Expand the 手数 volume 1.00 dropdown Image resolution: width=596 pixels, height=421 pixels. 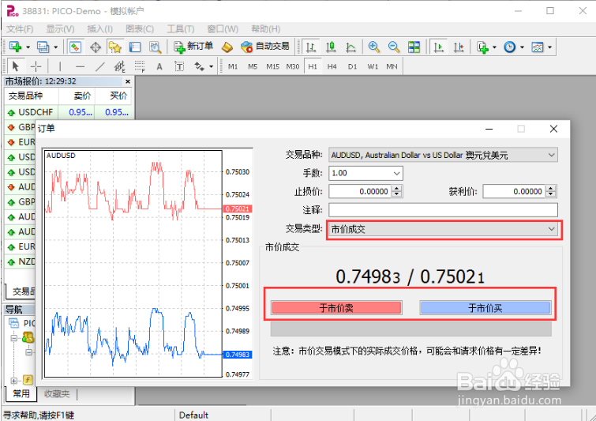(396, 174)
